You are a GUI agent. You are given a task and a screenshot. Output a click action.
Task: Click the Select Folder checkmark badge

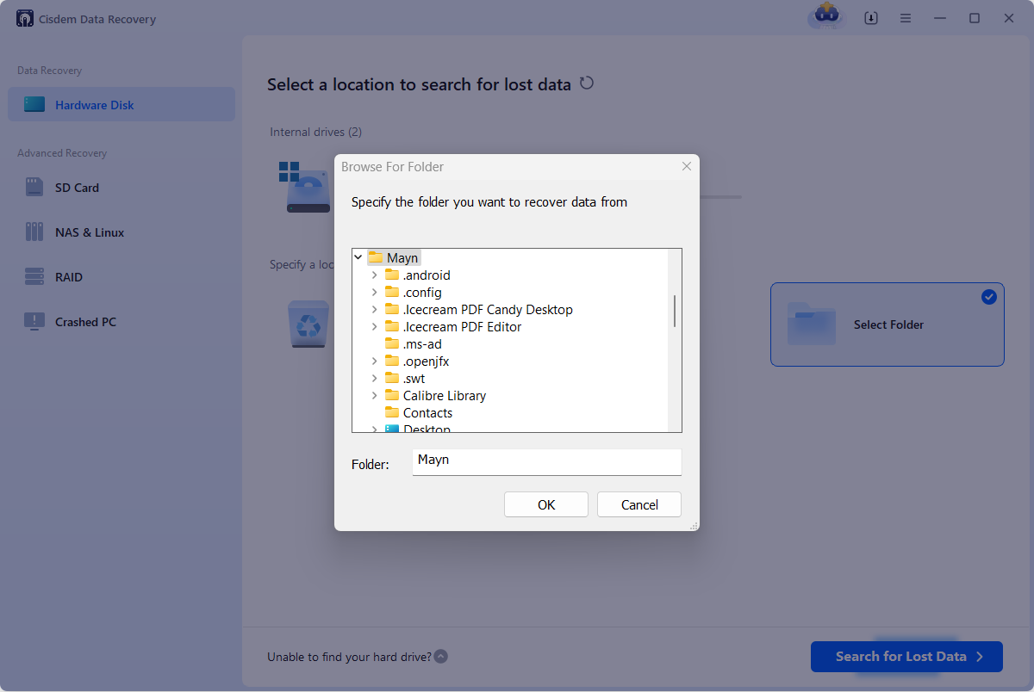click(988, 297)
